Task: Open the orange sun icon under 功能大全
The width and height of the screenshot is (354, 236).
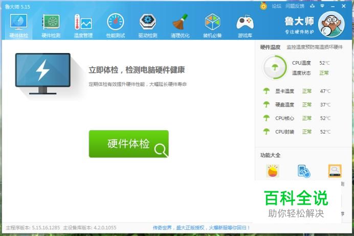Action: coord(273,171)
